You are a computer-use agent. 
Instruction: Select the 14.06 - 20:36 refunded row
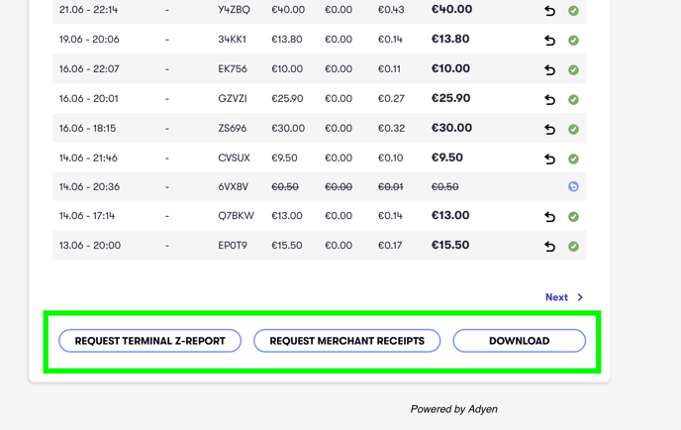[319, 186]
